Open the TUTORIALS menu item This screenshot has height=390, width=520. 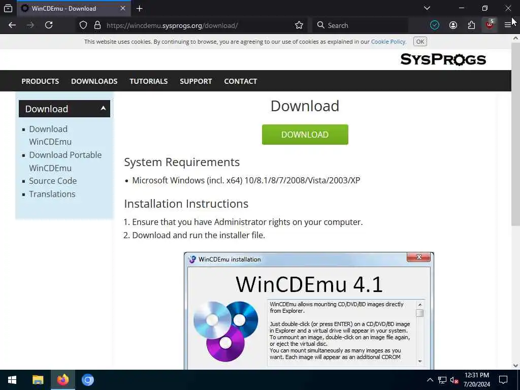pyautogui.click(x=149, y=81)
